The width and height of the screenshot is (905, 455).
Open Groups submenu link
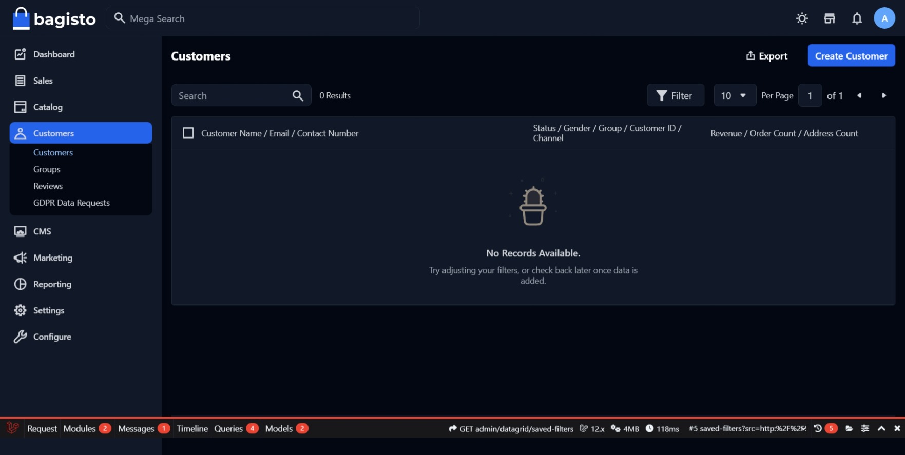pyautogui.click(x=47, y=169)
